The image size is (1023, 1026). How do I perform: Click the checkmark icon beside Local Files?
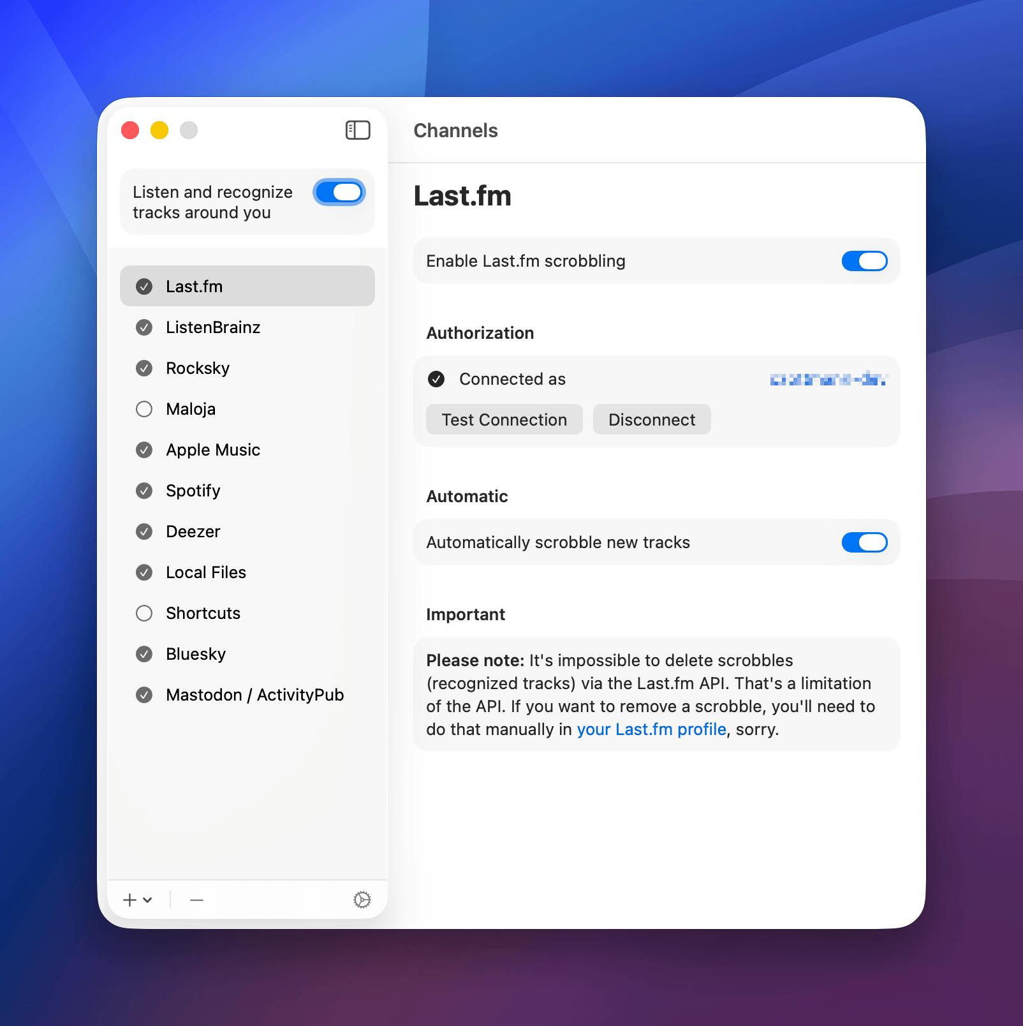pyautogui.click(x=144, y=572)
